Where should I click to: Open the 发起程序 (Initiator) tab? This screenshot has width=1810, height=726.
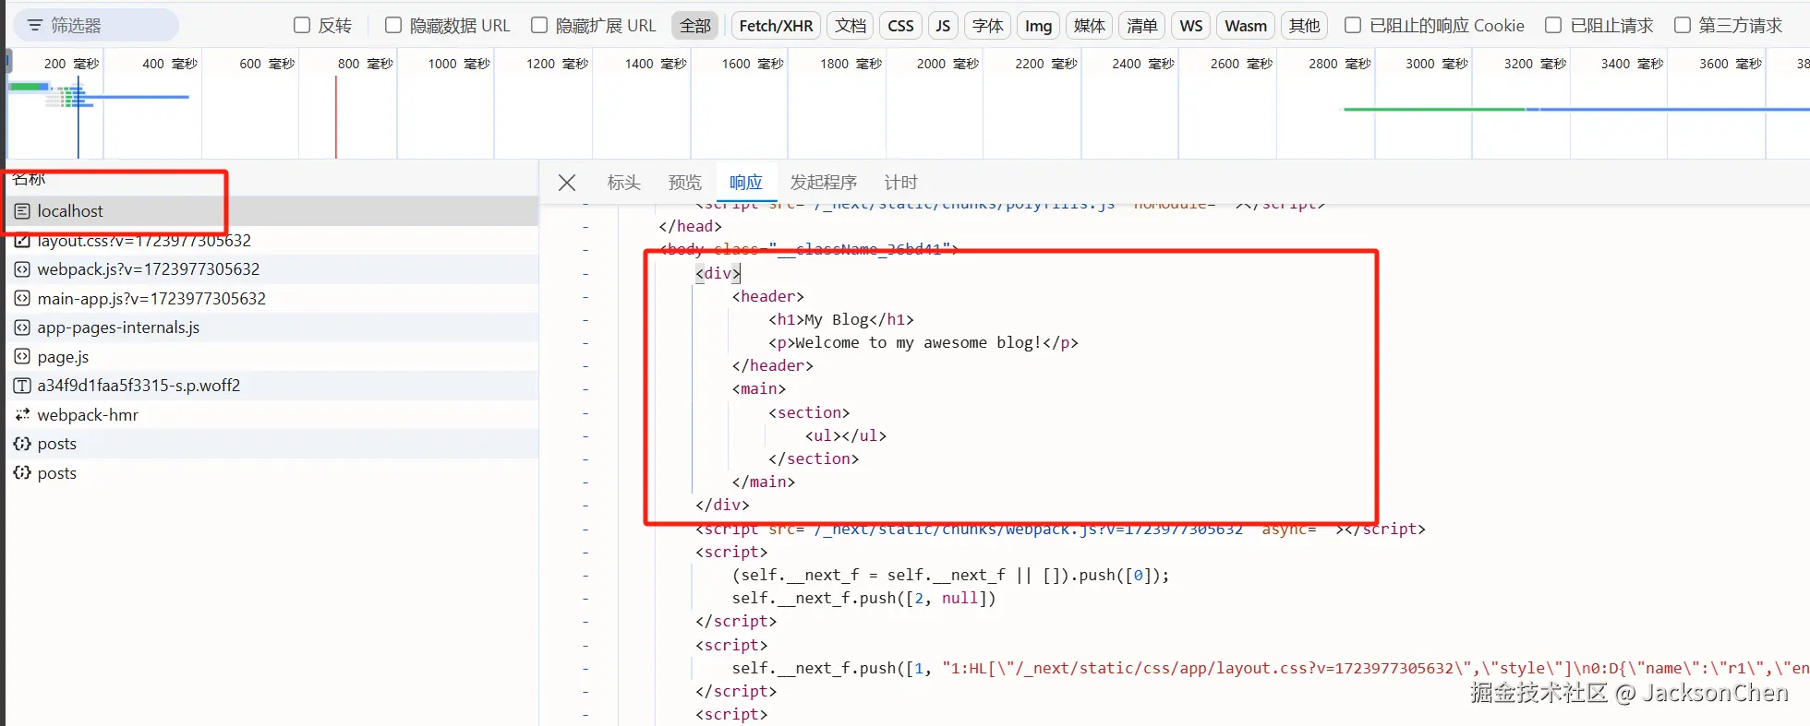[824, 183]
